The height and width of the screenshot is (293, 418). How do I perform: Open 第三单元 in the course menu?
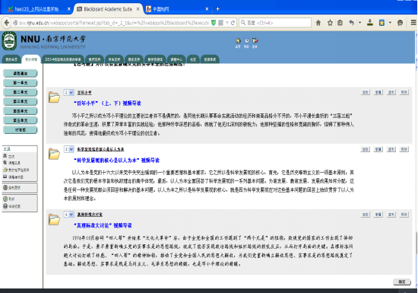tap(21, 101)
